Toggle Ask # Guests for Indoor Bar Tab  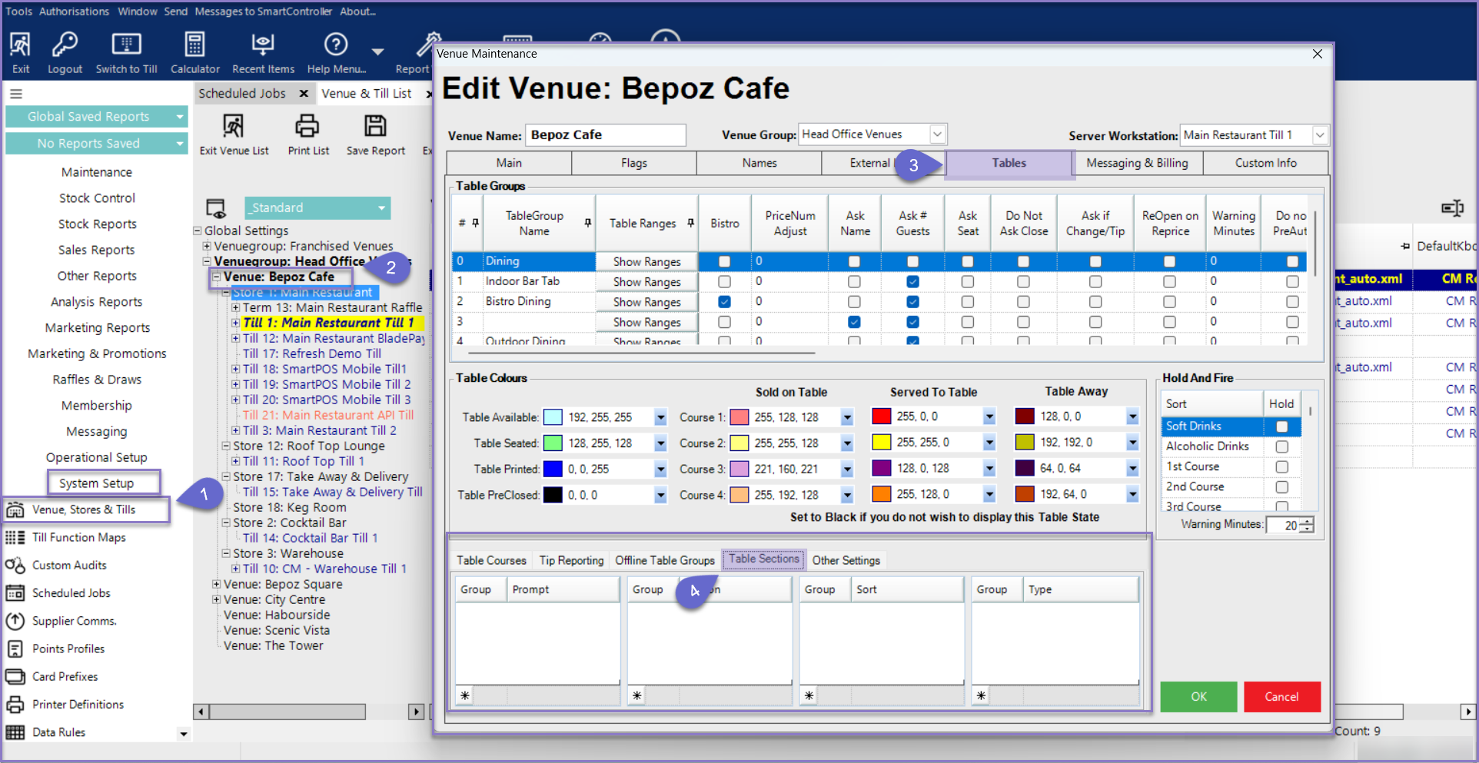[912, 281]
